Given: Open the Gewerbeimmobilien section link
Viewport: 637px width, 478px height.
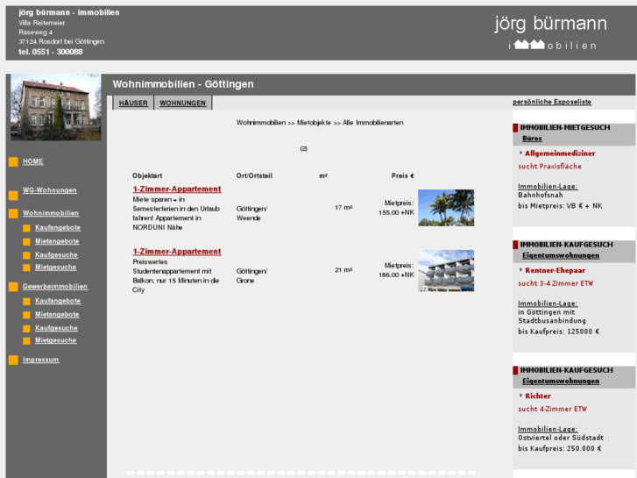Looking at the screenshot, I should pos(55,287).
